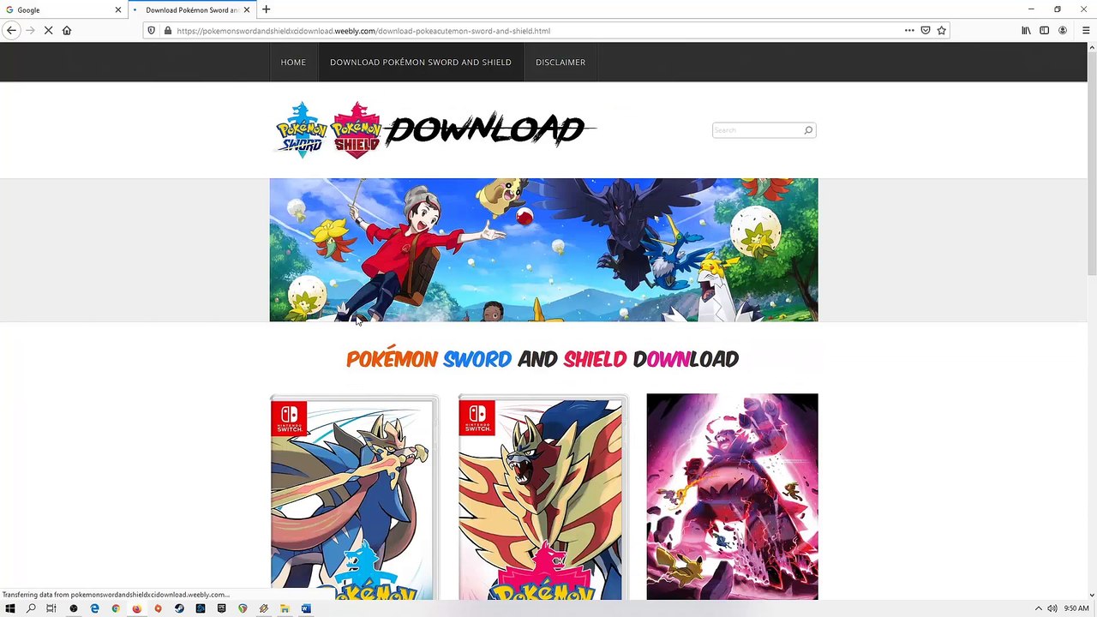Switch to Firefox in the taskbar

(136, 608)
